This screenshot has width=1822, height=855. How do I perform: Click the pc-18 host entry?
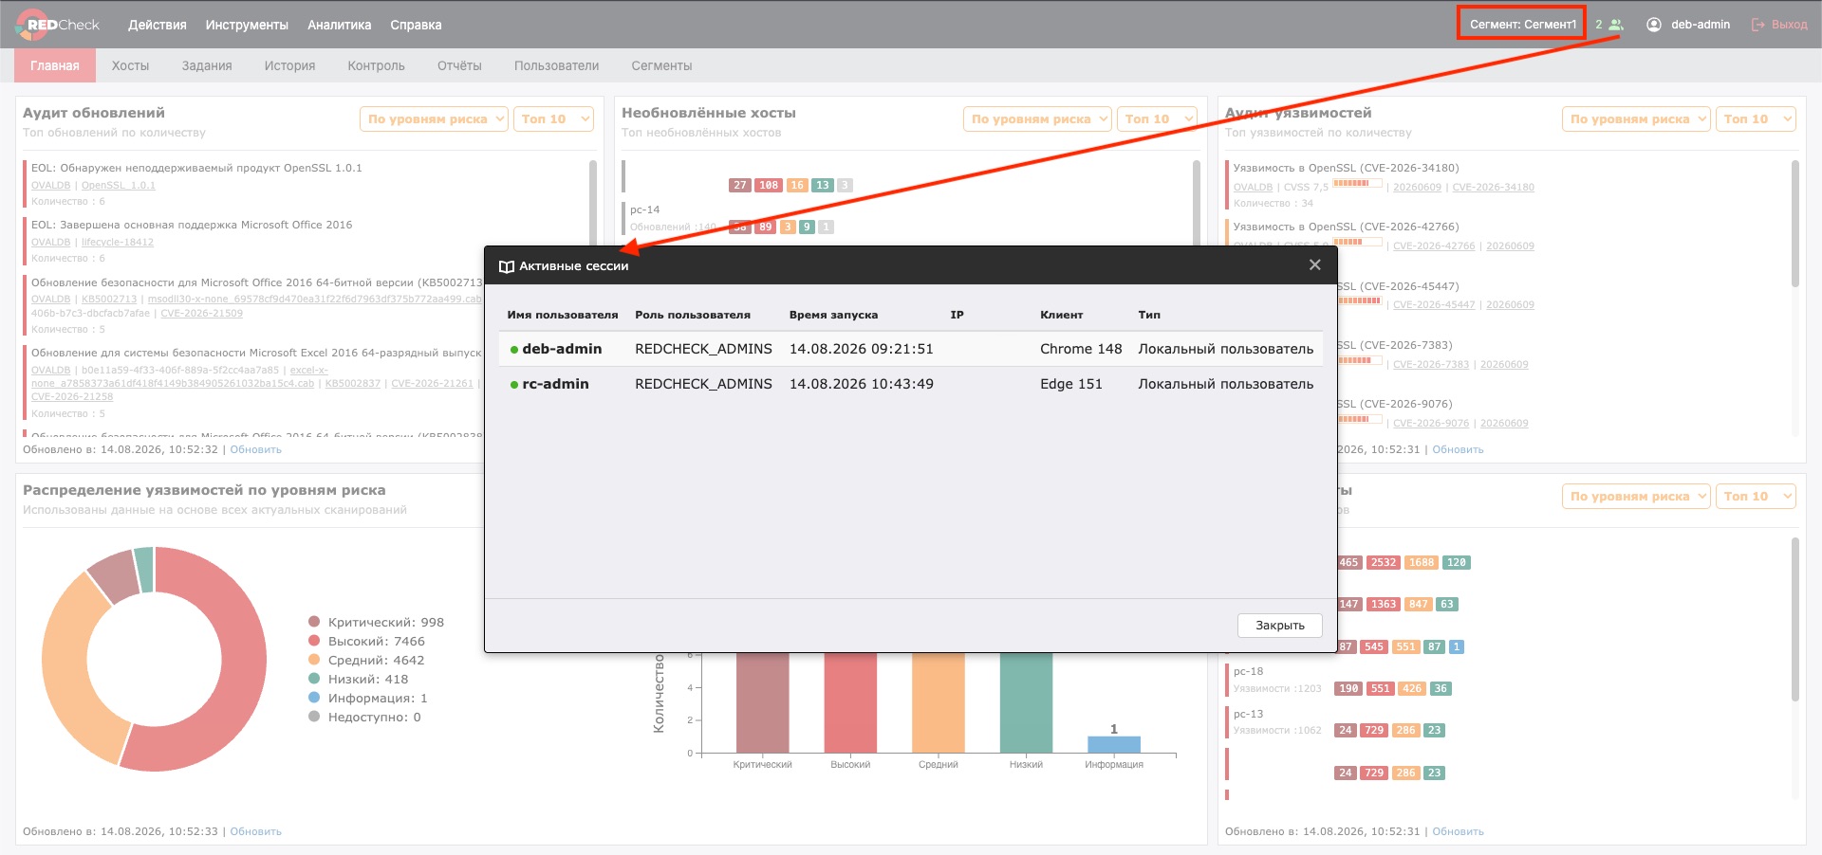tap(1248, 671)
